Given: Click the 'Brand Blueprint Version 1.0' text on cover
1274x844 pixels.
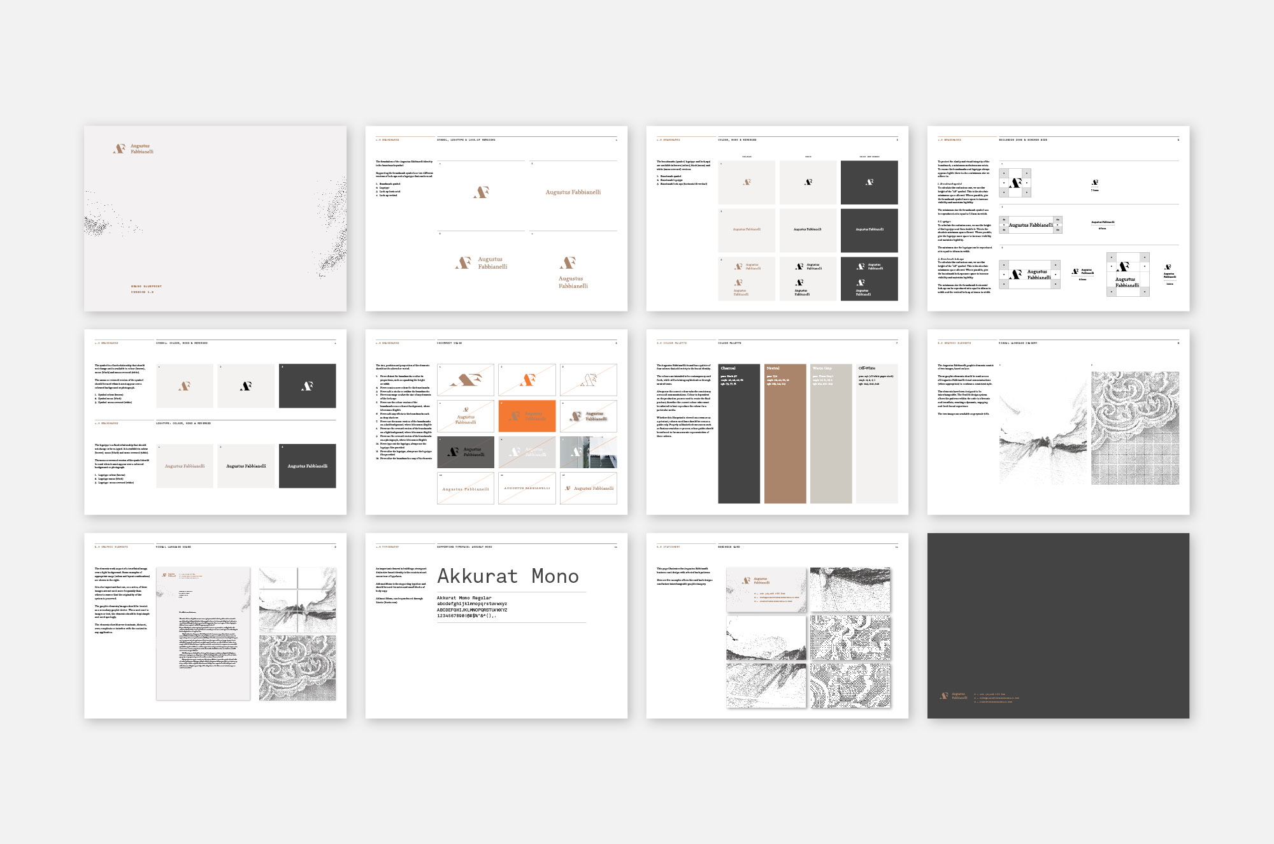Looking at the screenshot, I should tap(147, 289).
